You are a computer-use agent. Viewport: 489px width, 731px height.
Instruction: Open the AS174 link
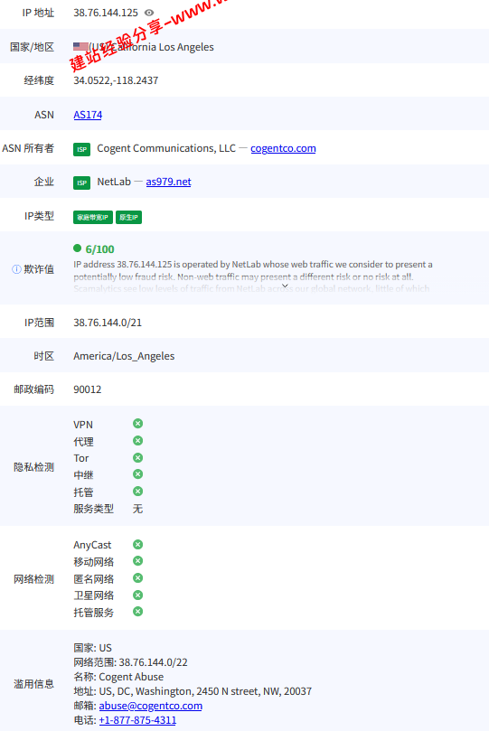88,115
